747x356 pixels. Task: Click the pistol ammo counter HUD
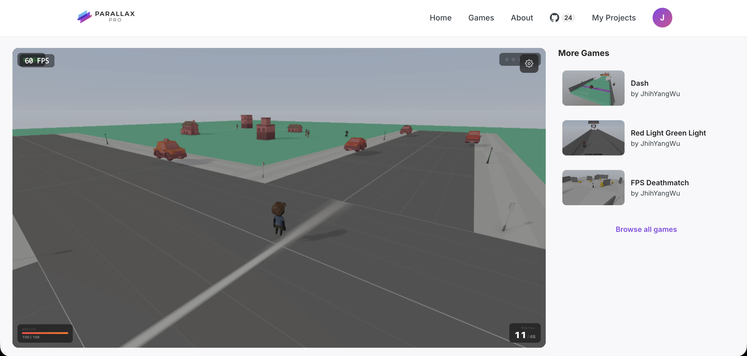pyautogui.click(x=525, y=333)
